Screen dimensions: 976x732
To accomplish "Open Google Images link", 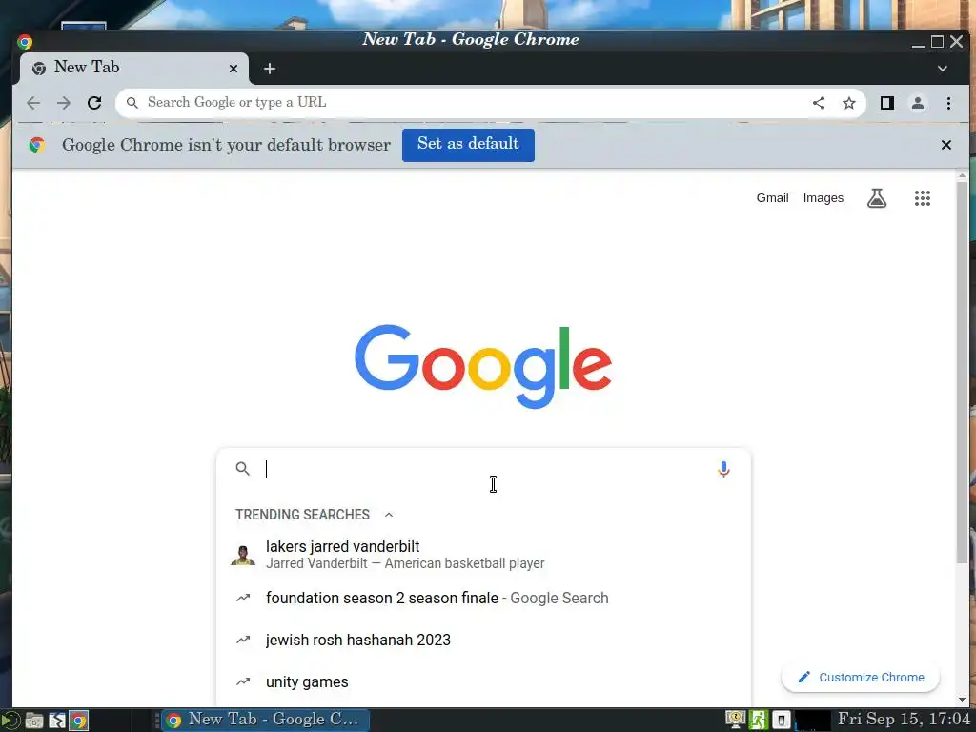I will click(823, 198).
